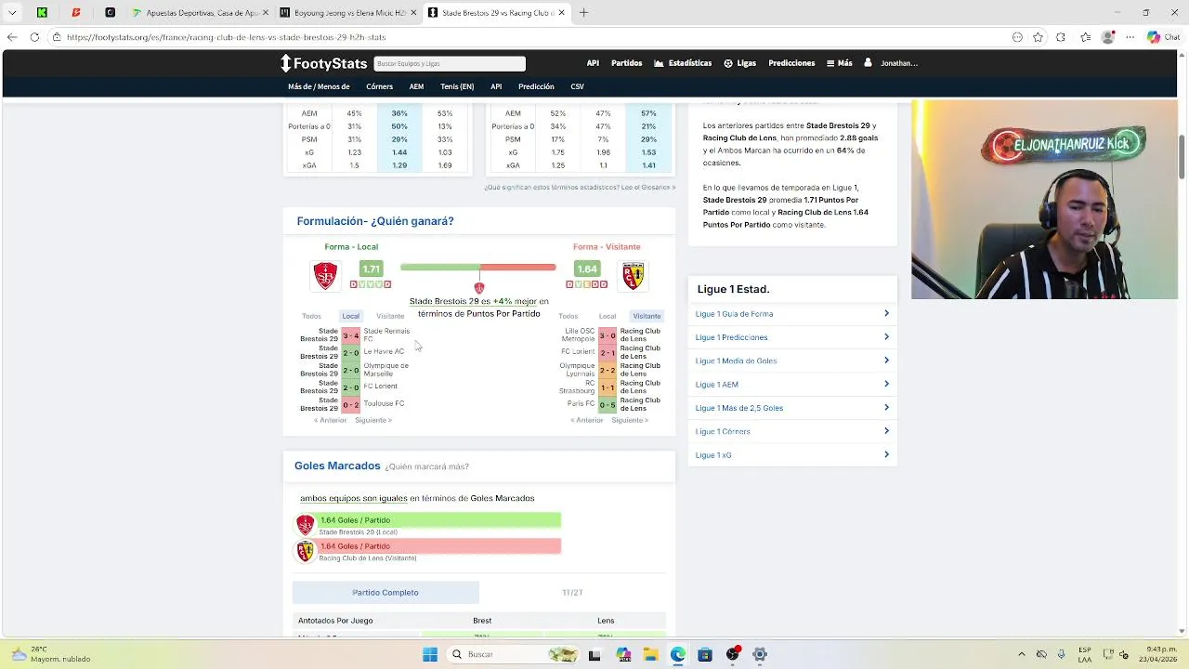Select Visitante filter under Forma Visitante

(647, 316)
